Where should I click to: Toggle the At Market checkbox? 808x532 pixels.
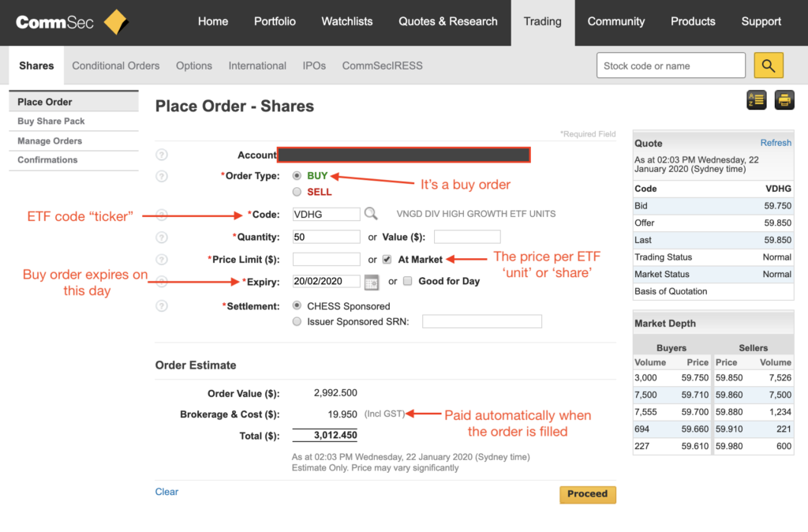click(x=387, y=260)
